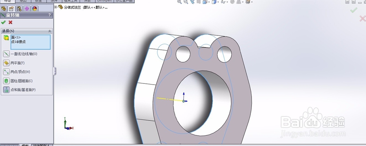Click the Zoom to Fit icon

[179, 1]
